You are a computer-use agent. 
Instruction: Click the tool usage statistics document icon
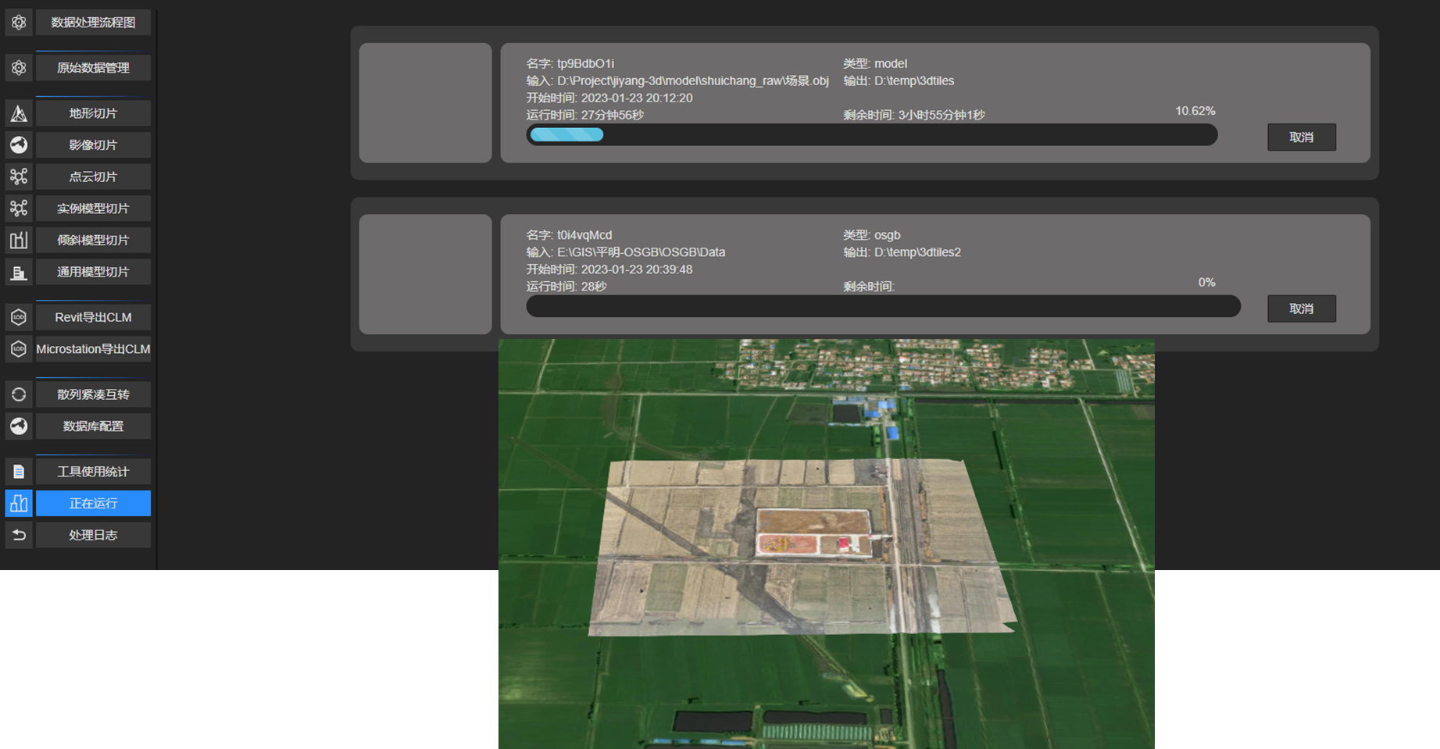[x=19, y=472]
